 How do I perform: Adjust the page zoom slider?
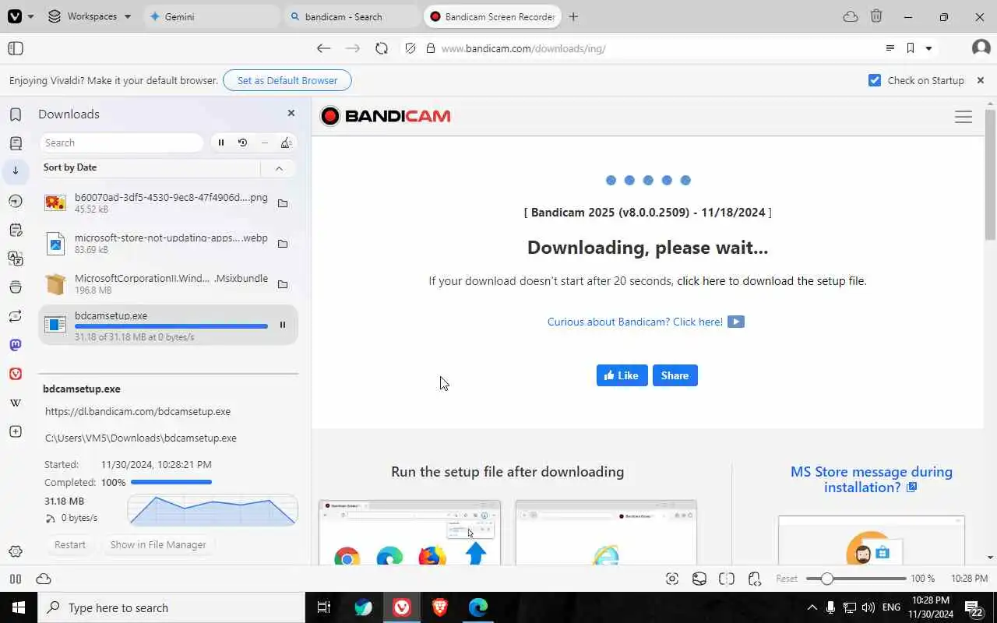point(856,579)
